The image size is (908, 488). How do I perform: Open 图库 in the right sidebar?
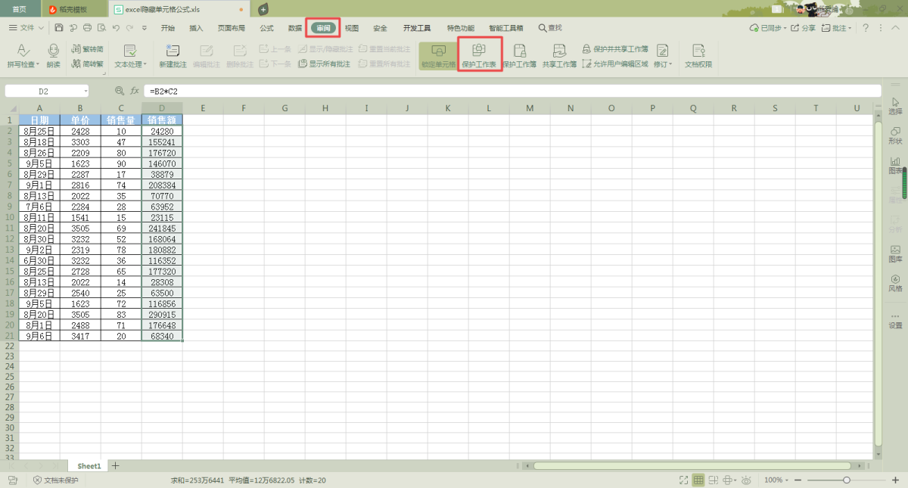(x=895, y=253)
